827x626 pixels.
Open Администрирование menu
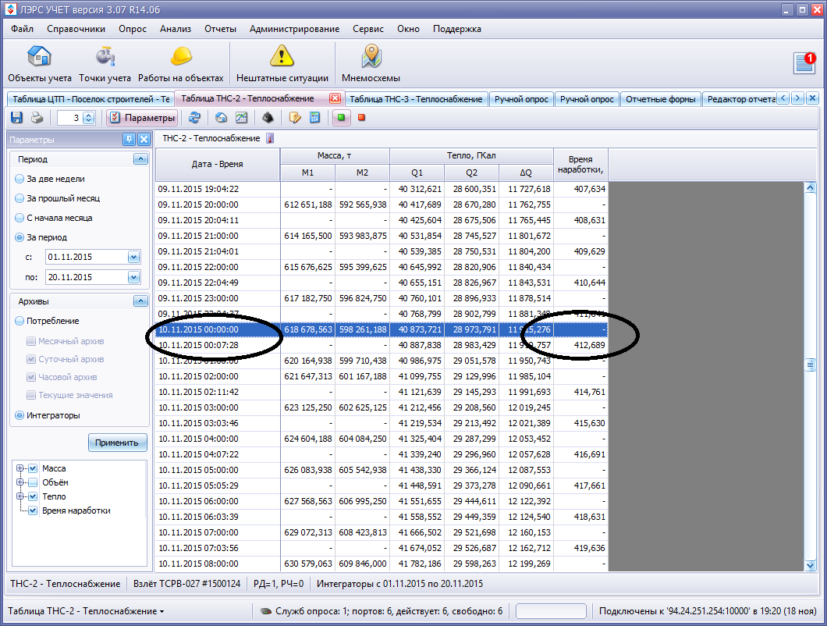pos(294,29)
